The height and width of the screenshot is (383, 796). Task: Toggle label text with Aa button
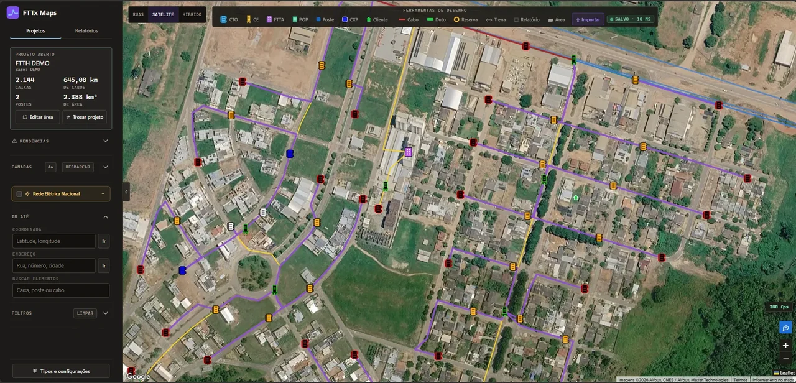tap(50, 167)
